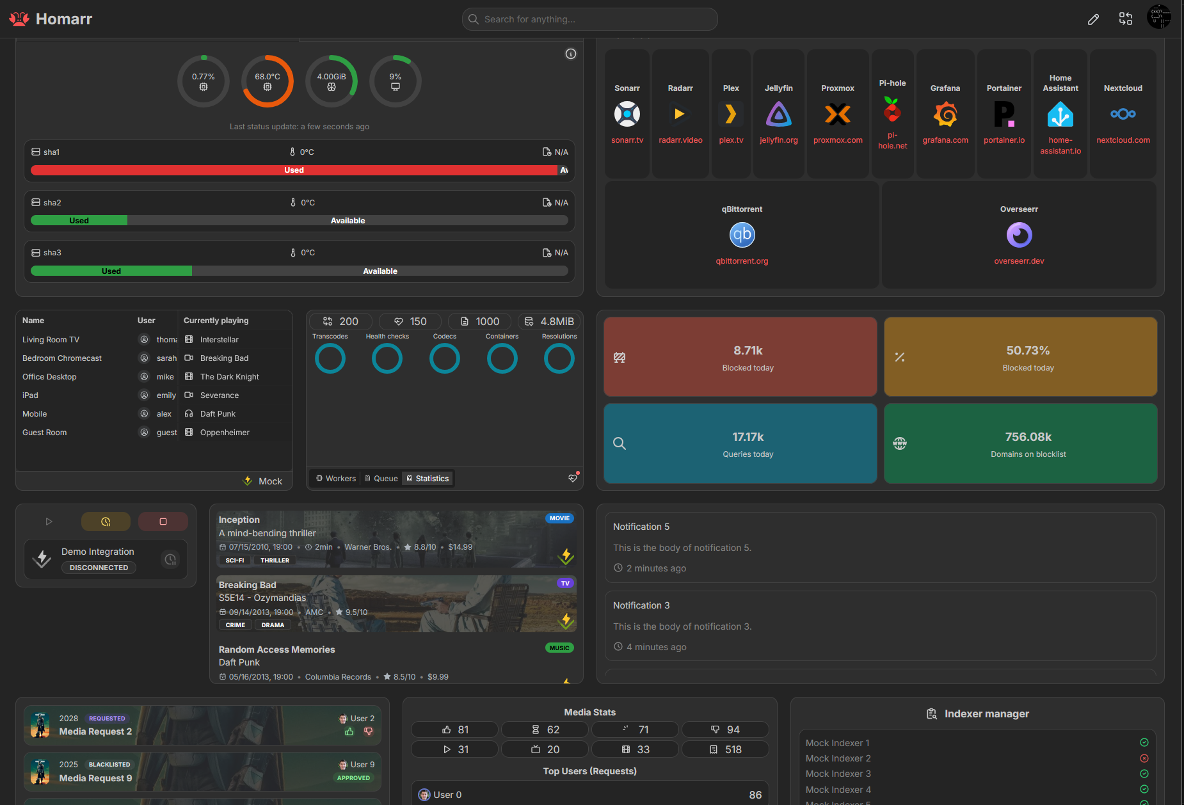Click the 4.00GiB memory ring
The height and width of the screenshot is (805, 1184).
tap(332, 81)
